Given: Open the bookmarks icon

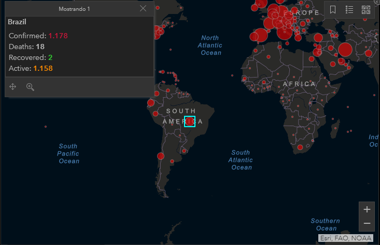Looking at the screenshot, I should pyautogui.click(x=333, y=10).
